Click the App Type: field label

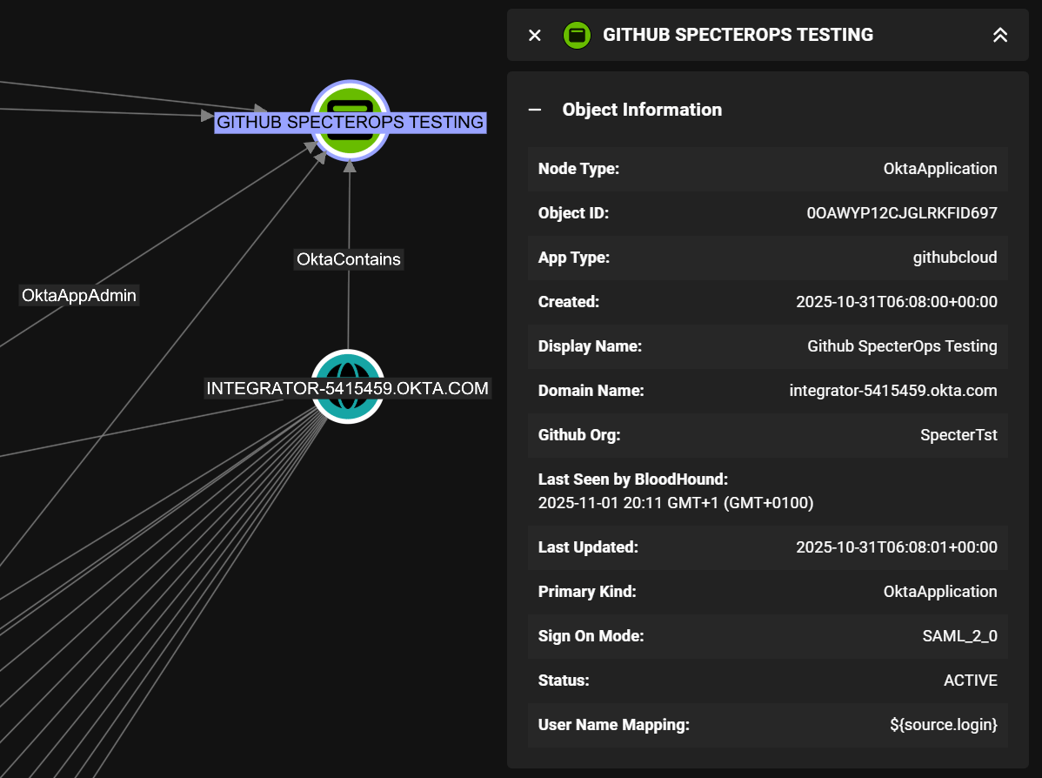(573, 258)
